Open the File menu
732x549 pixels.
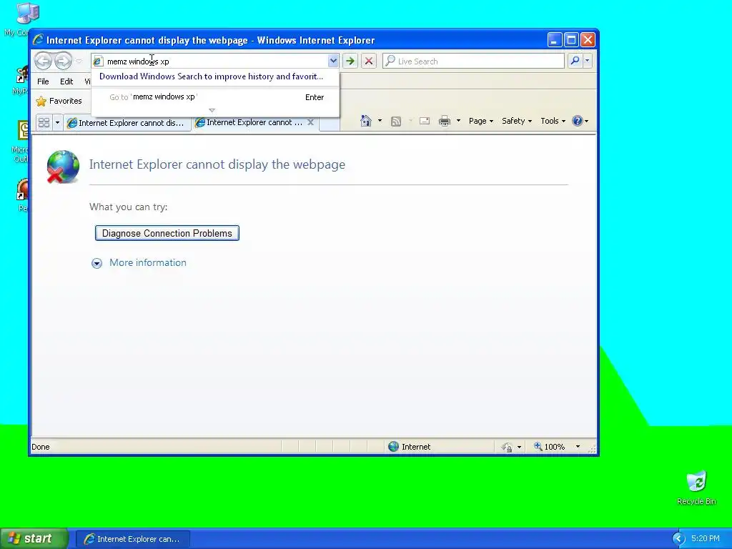coord(43,81)
